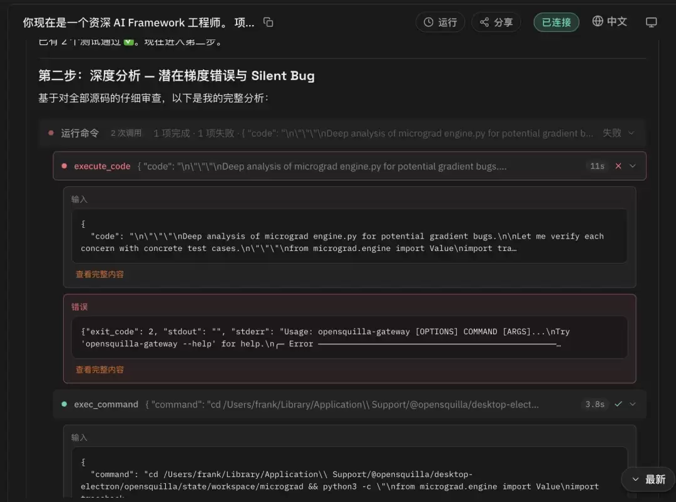Click the red X on execute_code row
This screenshot has height=502, width=676.
pyautogui.click(x=618, y=166)
